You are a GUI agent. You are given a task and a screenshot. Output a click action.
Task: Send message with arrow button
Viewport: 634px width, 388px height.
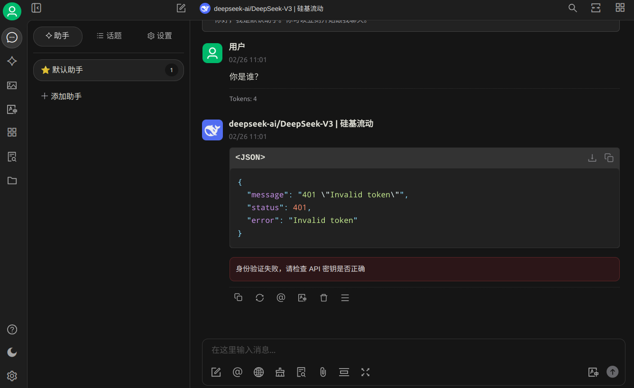pos(613,372)
